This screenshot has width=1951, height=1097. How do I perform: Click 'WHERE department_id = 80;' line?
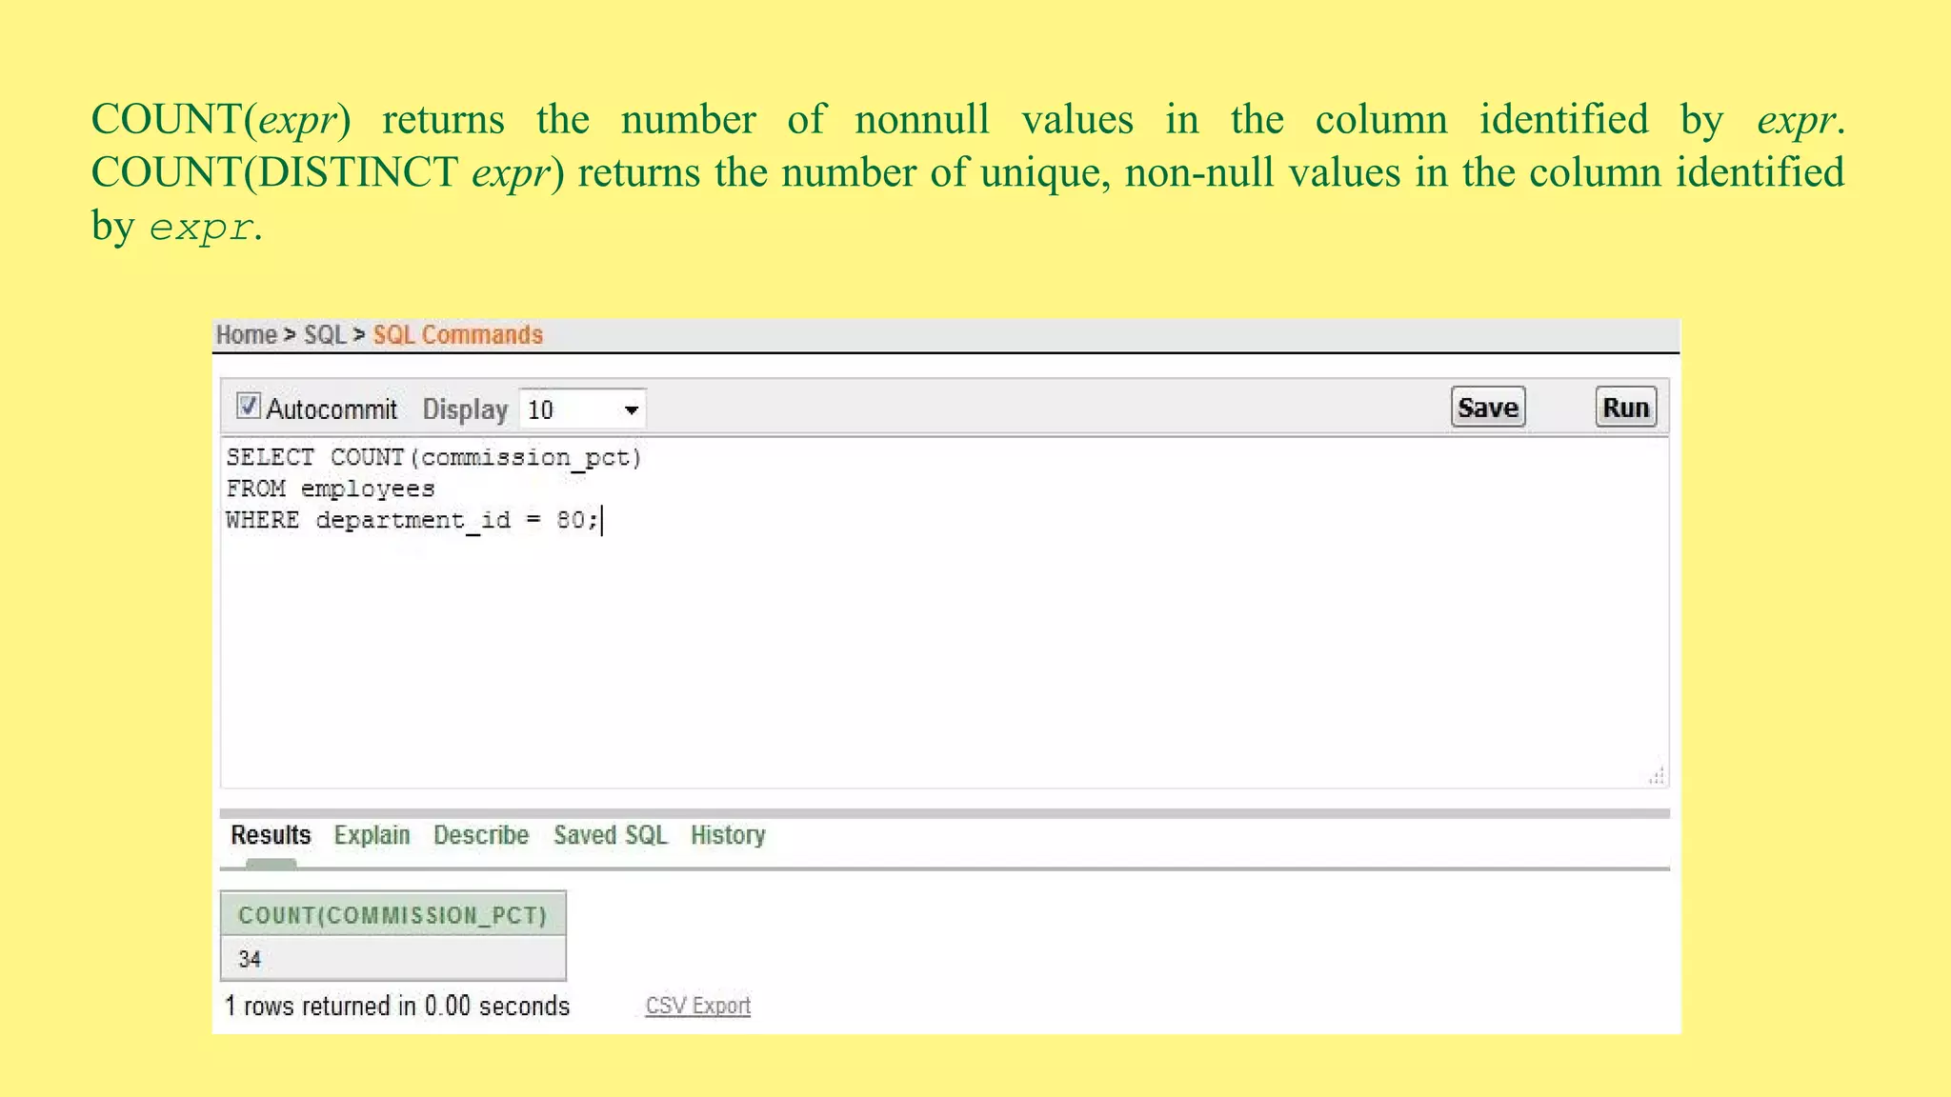click(412, 520)
